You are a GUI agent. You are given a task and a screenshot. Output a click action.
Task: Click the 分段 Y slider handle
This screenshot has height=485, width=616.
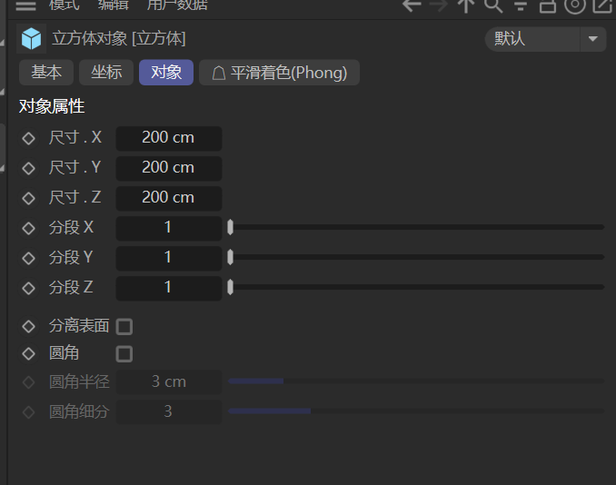click(x=230, y=257)
